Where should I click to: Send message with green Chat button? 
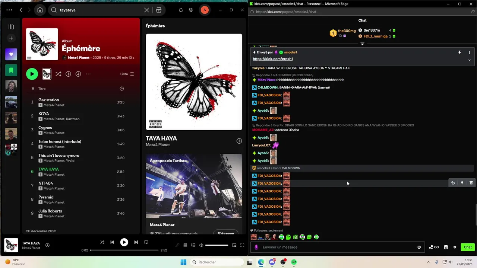click(x=468, y=247)
